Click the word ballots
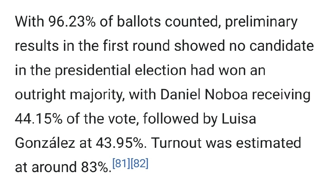 pos(139,22)
